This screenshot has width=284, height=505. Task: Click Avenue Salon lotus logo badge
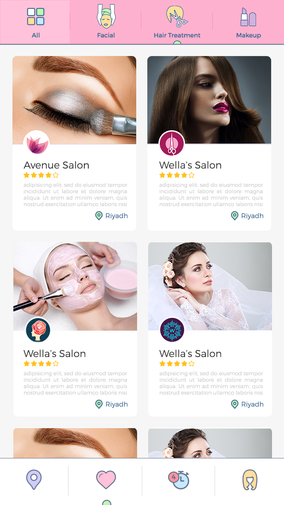pyautogui.click(x=37, y=143)
